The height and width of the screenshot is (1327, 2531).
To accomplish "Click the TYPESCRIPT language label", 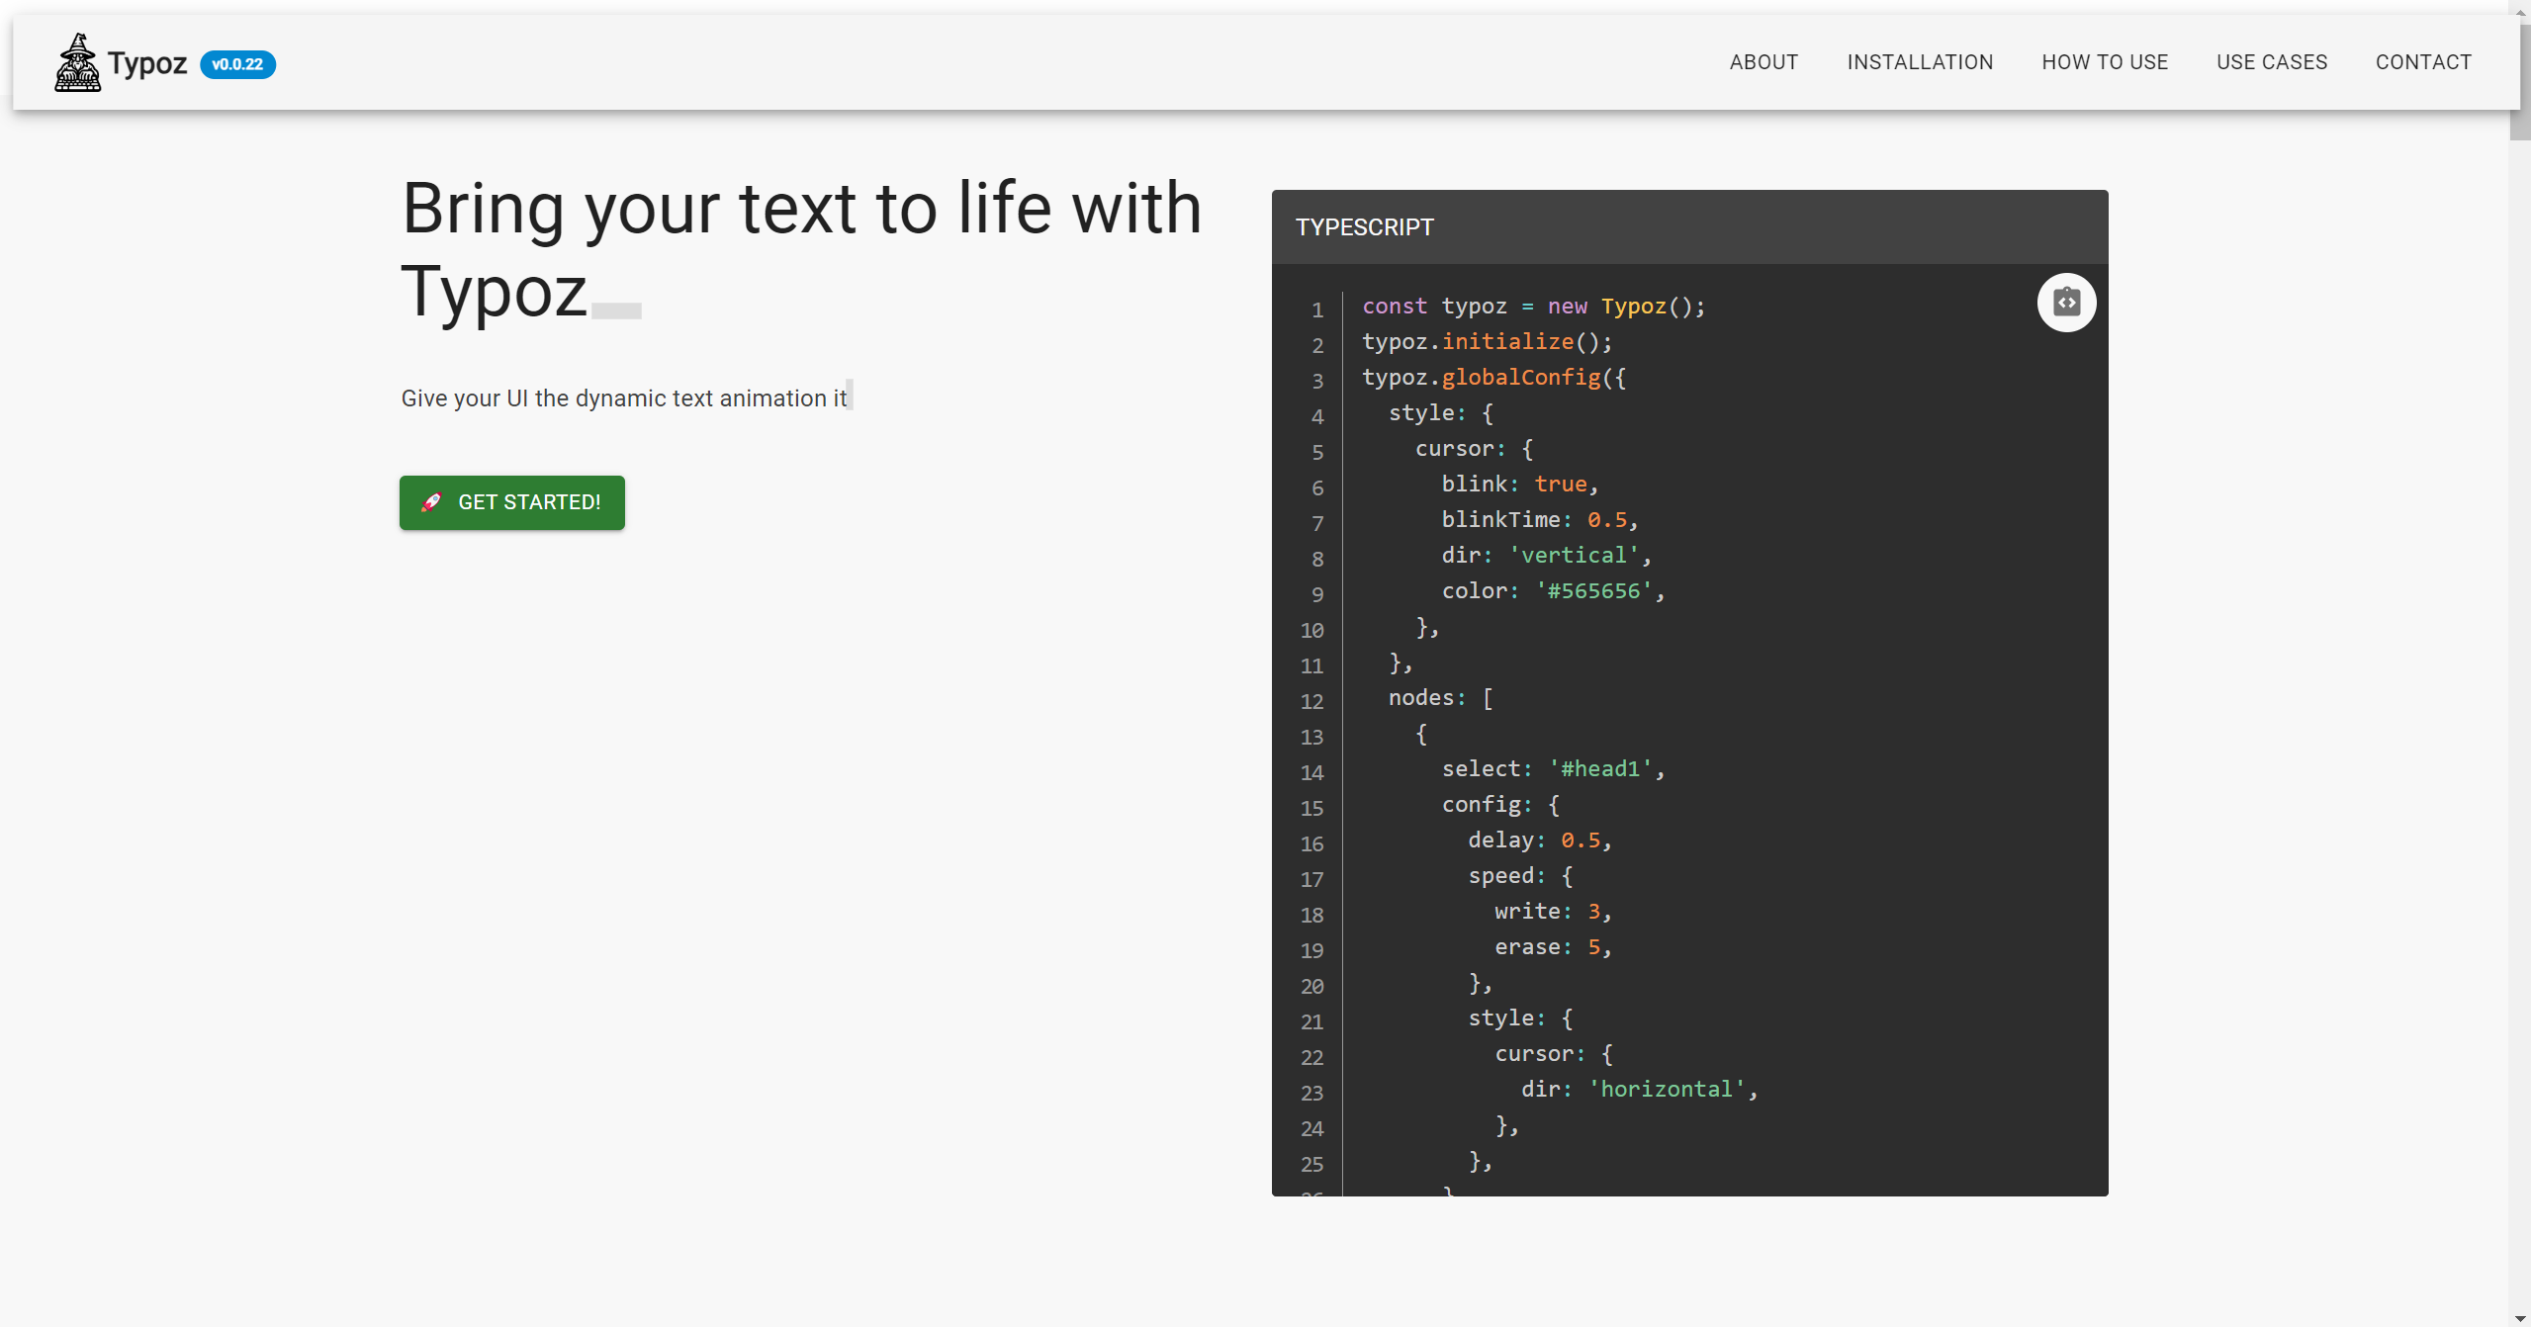I will (1364, 225).
